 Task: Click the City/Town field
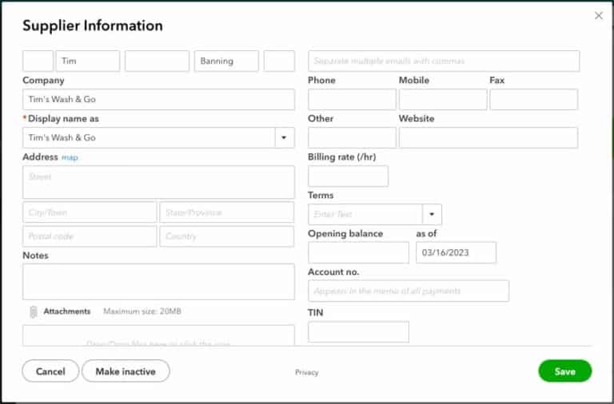point(90,212)
